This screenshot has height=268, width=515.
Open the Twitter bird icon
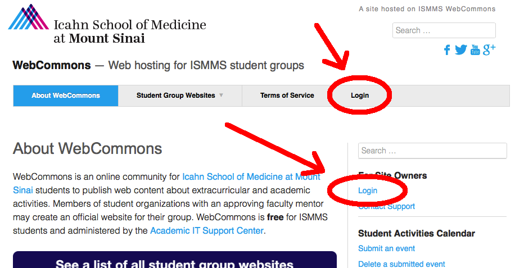tap(461, 50)
